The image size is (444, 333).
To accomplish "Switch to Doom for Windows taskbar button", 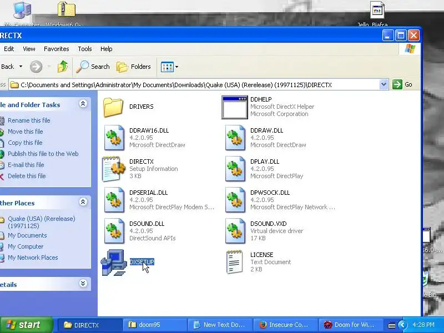I will (x=350, y=325).
